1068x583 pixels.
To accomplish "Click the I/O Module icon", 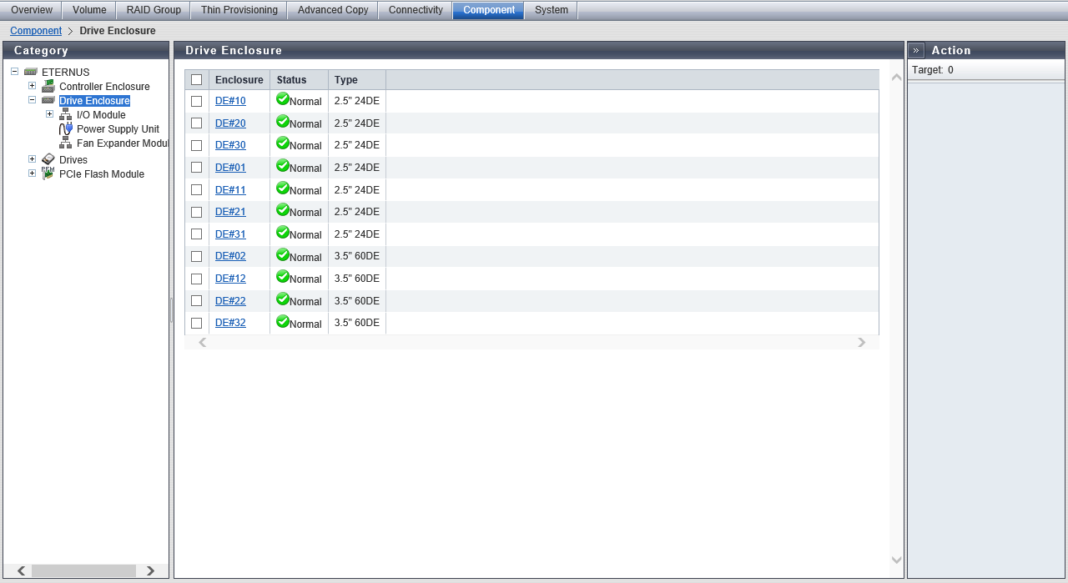I will click(x=66, y=115).
